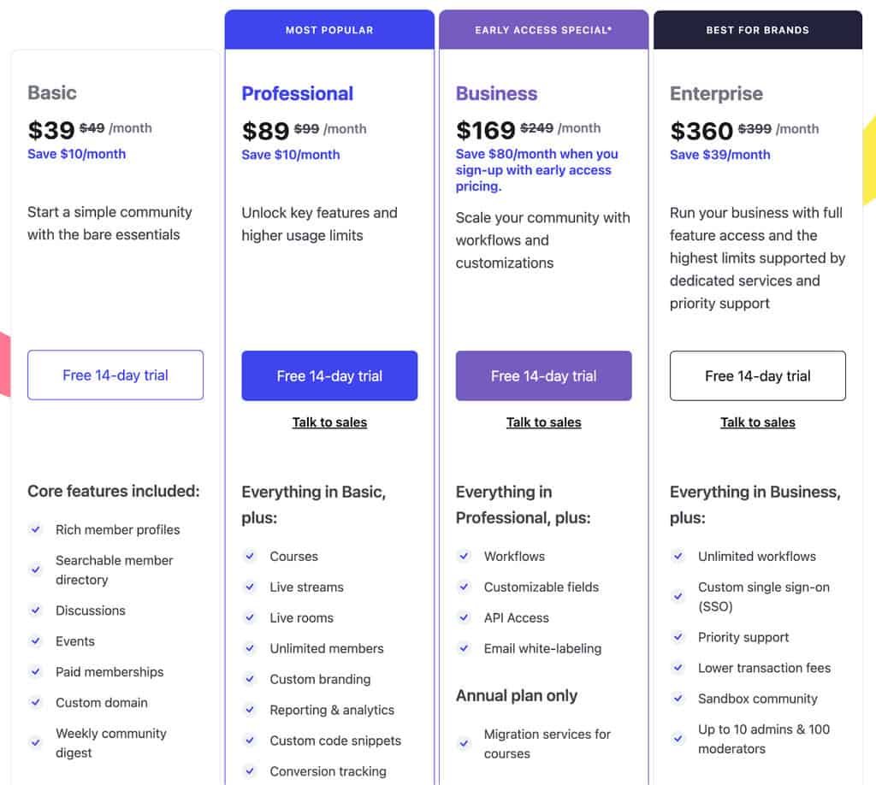Click checkmark icon next to Unlimited workflows
Viewport: 876px width, 785px height.
678,556
